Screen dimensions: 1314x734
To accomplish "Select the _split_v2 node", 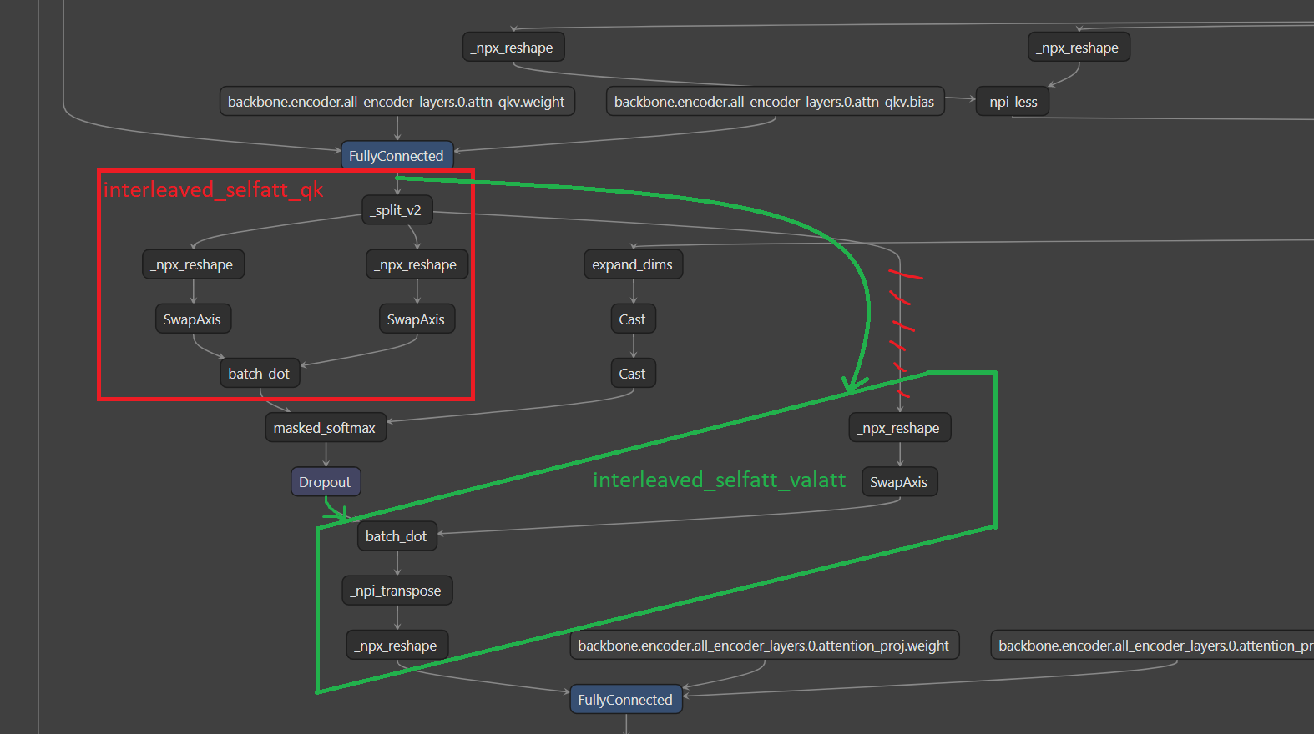I will coord(397,210).
